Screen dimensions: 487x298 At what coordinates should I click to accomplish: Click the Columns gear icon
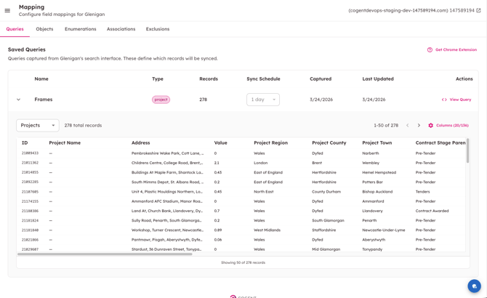click(x=431, y=126)
